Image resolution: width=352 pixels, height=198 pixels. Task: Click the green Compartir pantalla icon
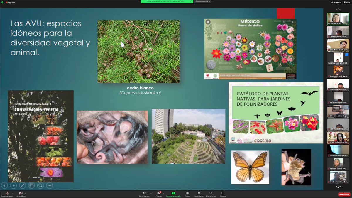[x=173, y=193]
